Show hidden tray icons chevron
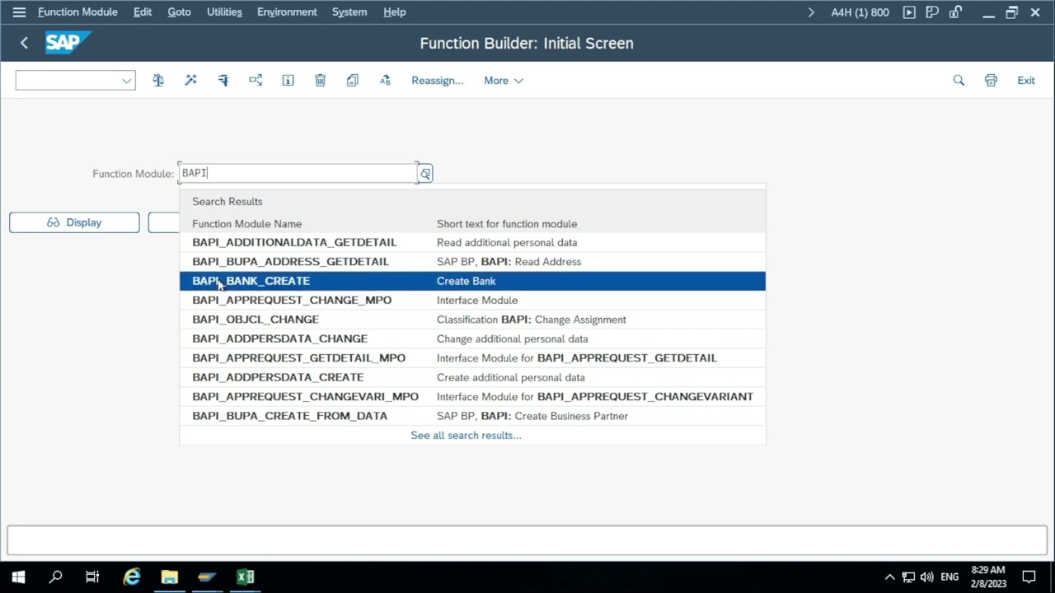The image size is (1055, 593). [889, 577]
